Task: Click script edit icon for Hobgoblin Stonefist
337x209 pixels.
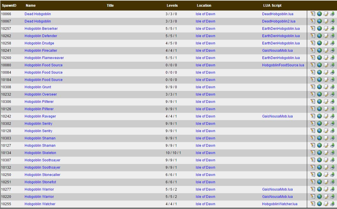Action: tap(326, 182)
